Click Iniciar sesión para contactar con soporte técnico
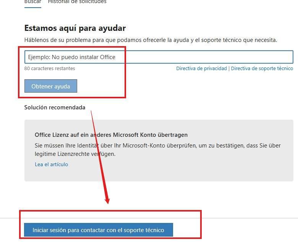Viewport: 298px width, 242px height. point(99,230)
